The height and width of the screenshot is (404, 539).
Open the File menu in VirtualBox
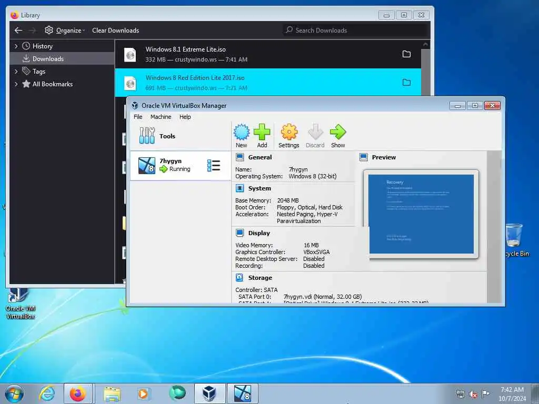click(x=138, y=117)
